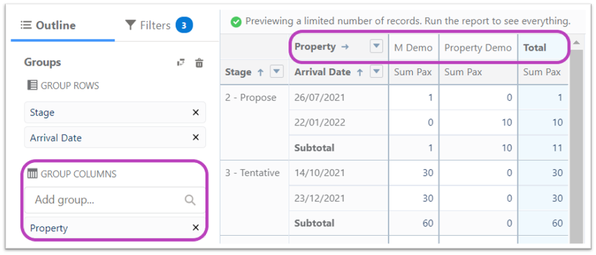Viewport: 596px width, 255px height.
Task: Click the Filters funnel icon
Action: (131, 25)
